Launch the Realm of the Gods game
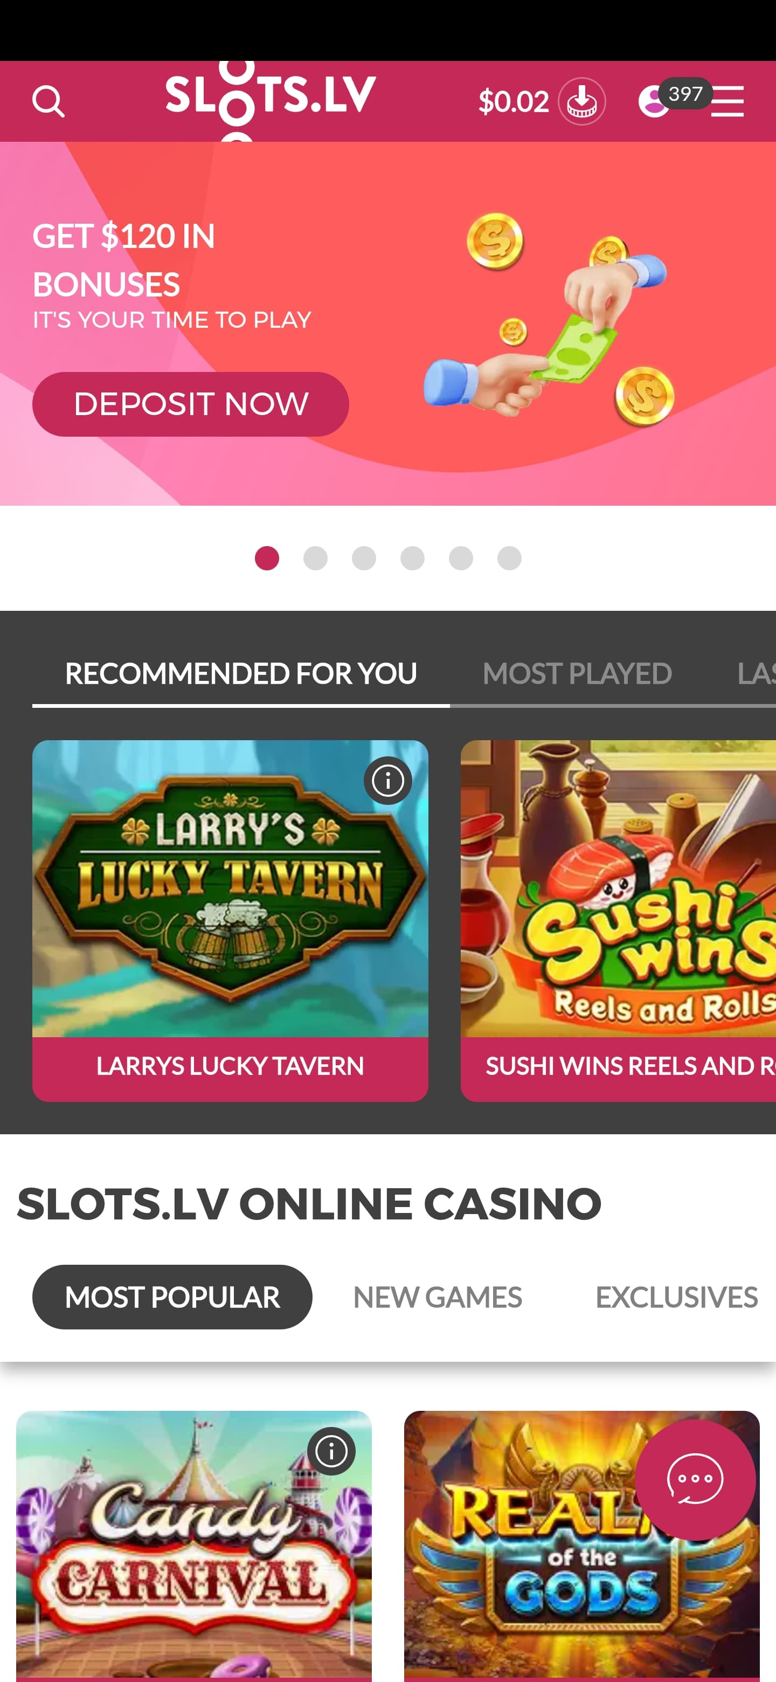Viewport: 776px width, 1682px height. coord(581,1545)
